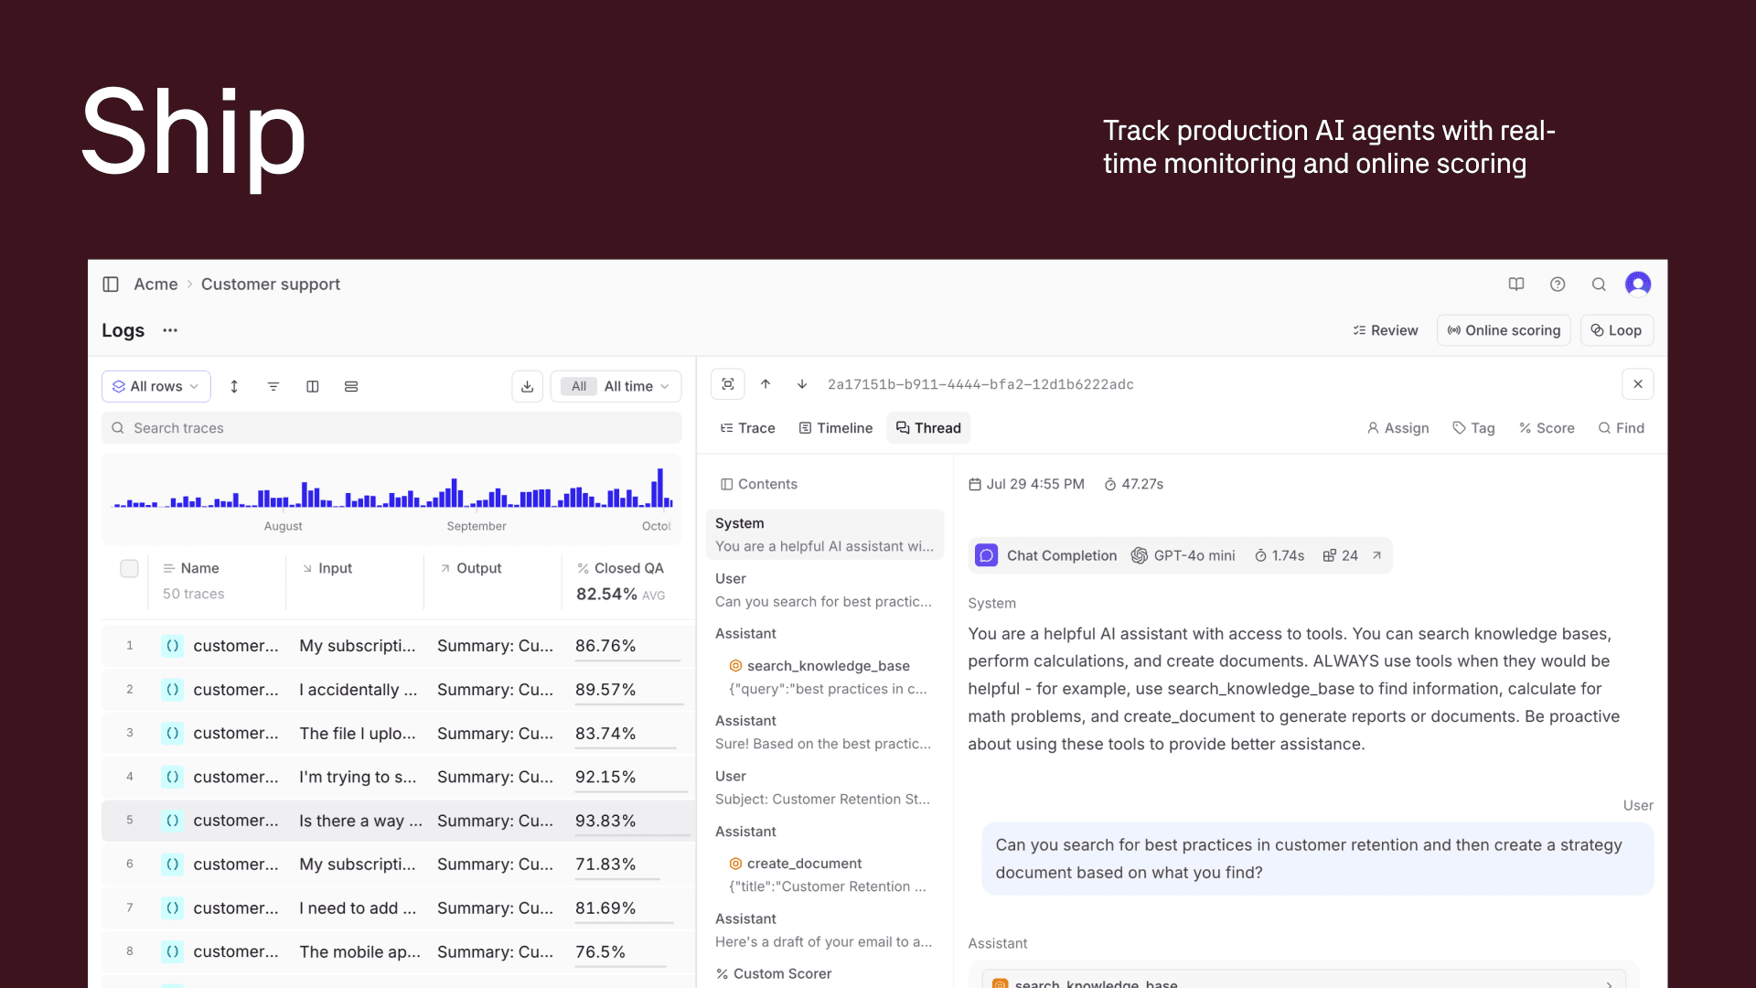Screen dimensions: 1756x988
Task: Switch to the Trace tab
Action: pyautogui.click(x=747, y=428)
